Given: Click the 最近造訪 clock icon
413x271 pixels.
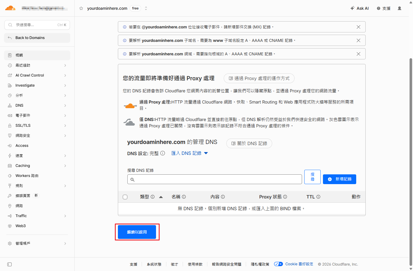Looking at the screenshot, I should tap(10, 65).
